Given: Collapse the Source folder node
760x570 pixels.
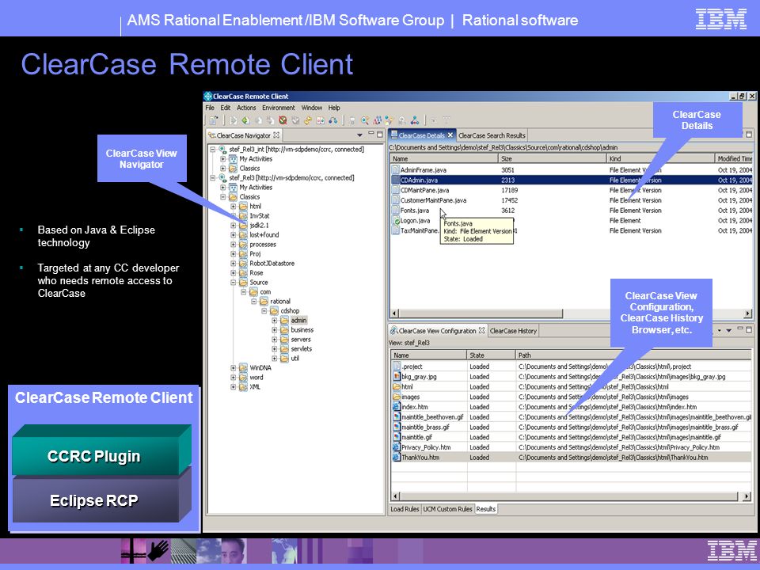Looking at the screenshot, I should click(233, 282).
